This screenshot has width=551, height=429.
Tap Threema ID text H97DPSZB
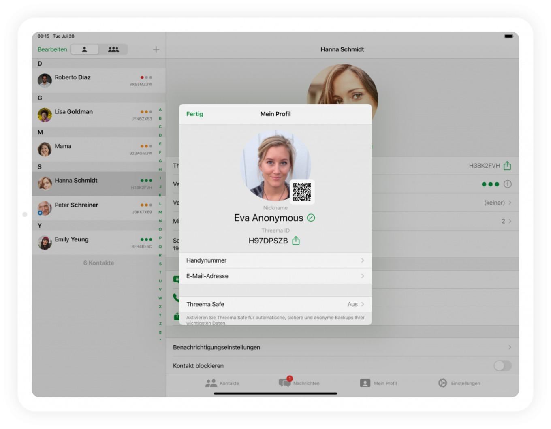pos(268,241)
